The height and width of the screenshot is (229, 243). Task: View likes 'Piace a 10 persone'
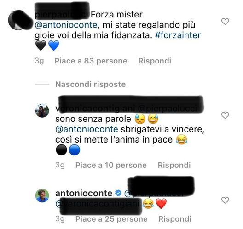(111, 165)
